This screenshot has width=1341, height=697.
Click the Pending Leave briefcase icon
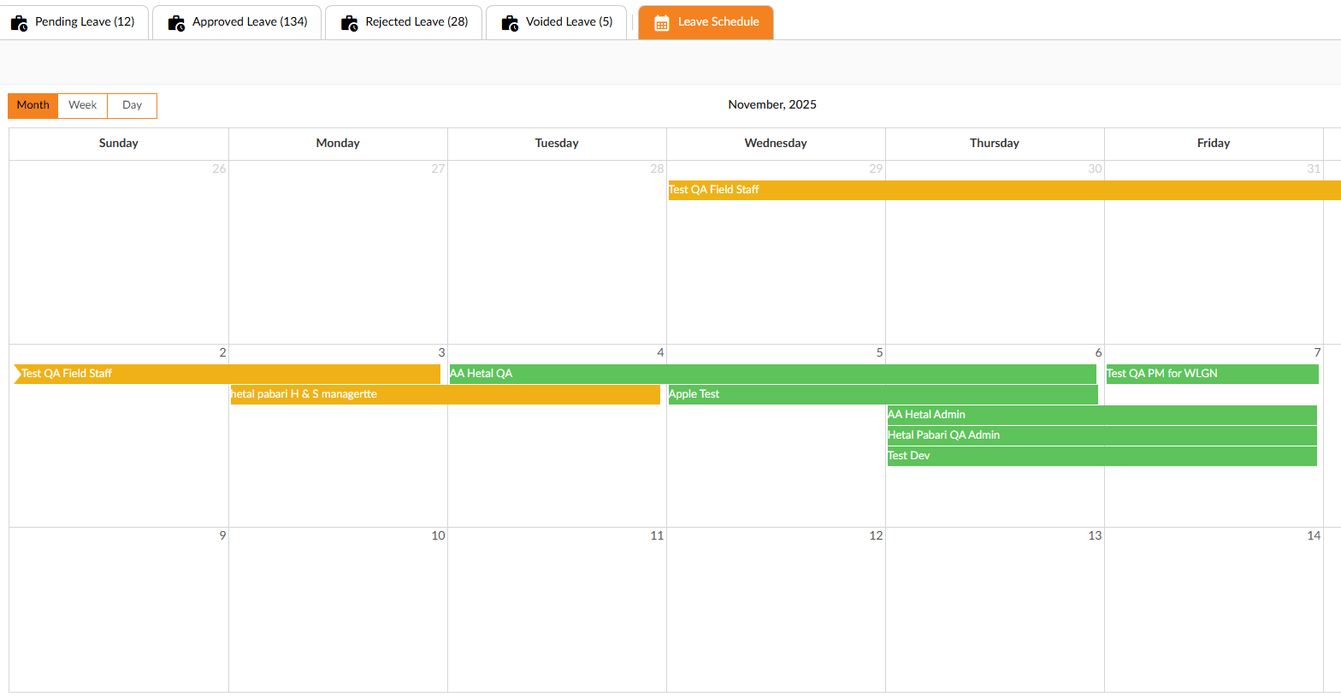click(x=19, y=23)
